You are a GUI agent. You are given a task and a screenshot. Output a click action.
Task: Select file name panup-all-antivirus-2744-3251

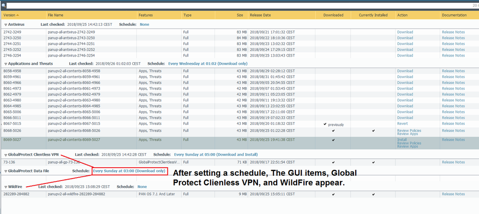(71, 44)
